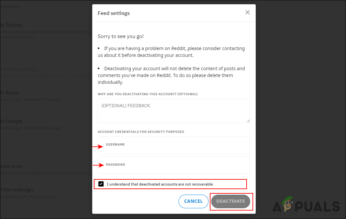Click the 'Sorry to see you go!' text
The width and height of the screenshot is (346, 219).
pyautogui.click(x=121, y=36)
